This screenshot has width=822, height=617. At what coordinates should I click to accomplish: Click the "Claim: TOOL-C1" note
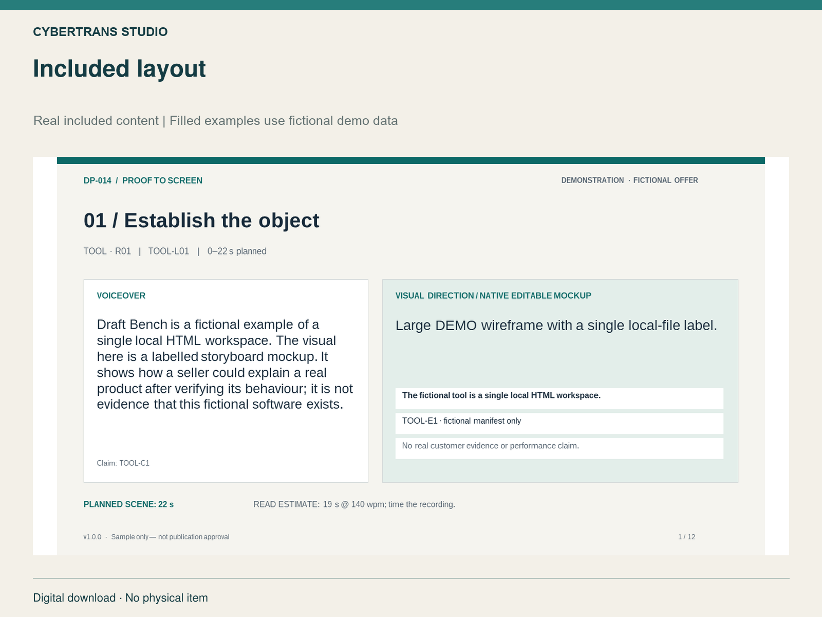(123, 463)
